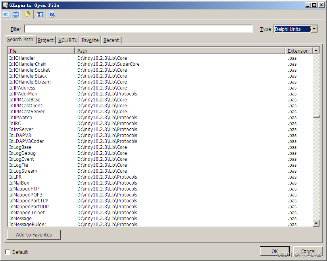Select the IdIPAddress unit
The height and width of the screenshot is (261, 327).
tap(160, 88)
